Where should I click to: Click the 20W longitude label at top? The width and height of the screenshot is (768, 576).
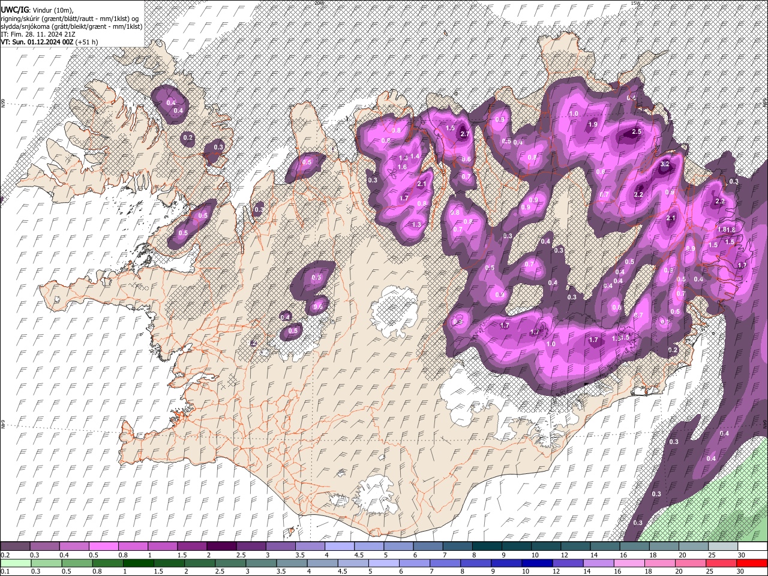point(319,3)
